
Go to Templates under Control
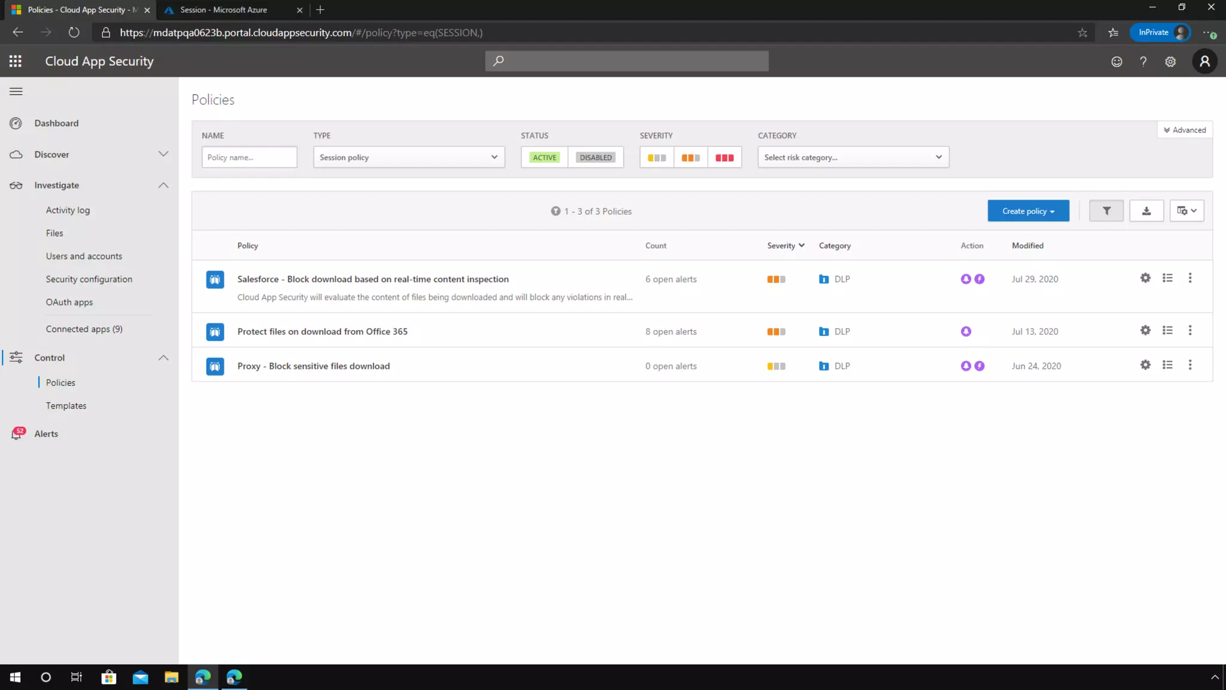(66, 405)
